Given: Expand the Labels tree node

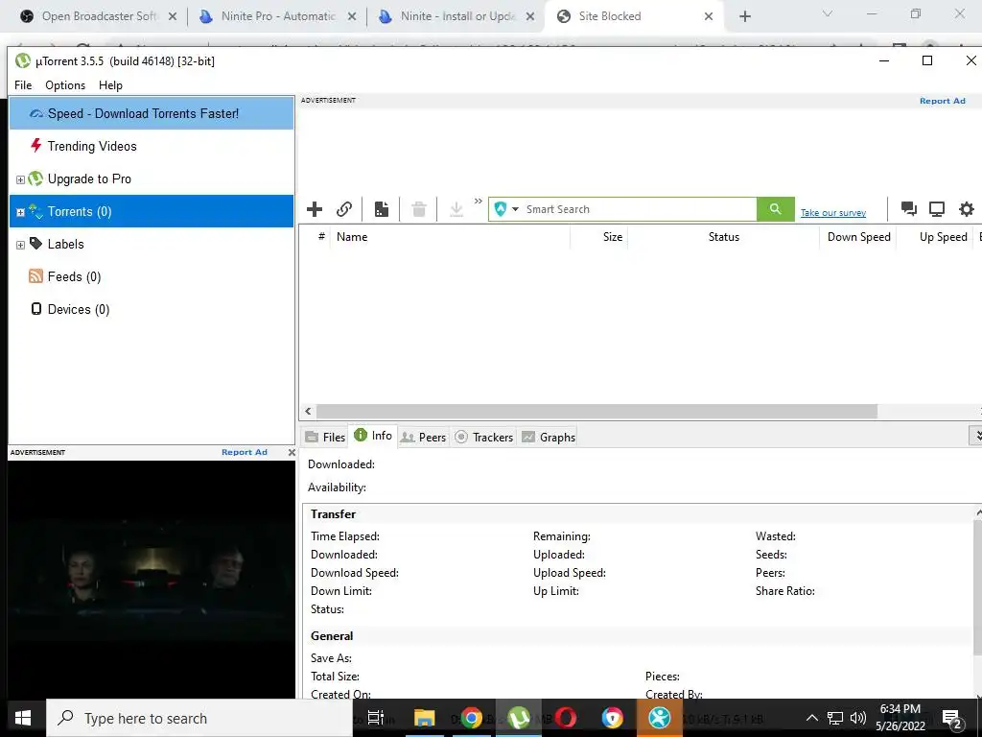Looking at the screenshot, I should coord(20,245).
